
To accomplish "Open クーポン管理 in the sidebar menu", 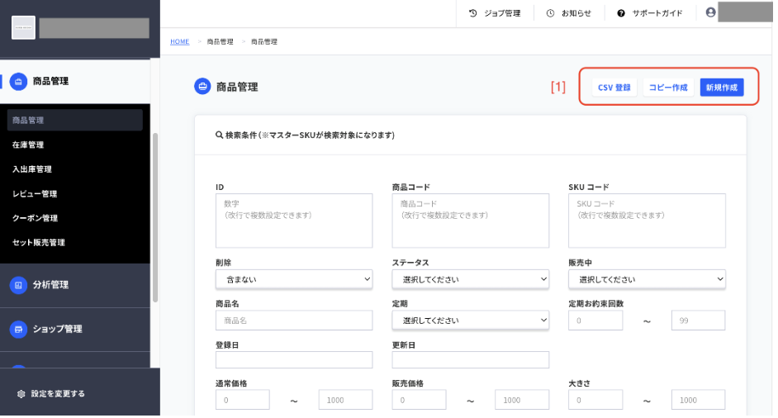I will click(35, 218).
